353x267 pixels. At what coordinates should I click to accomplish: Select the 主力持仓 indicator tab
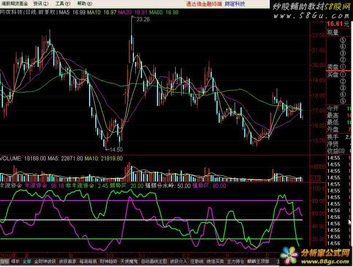pos(235,262)
